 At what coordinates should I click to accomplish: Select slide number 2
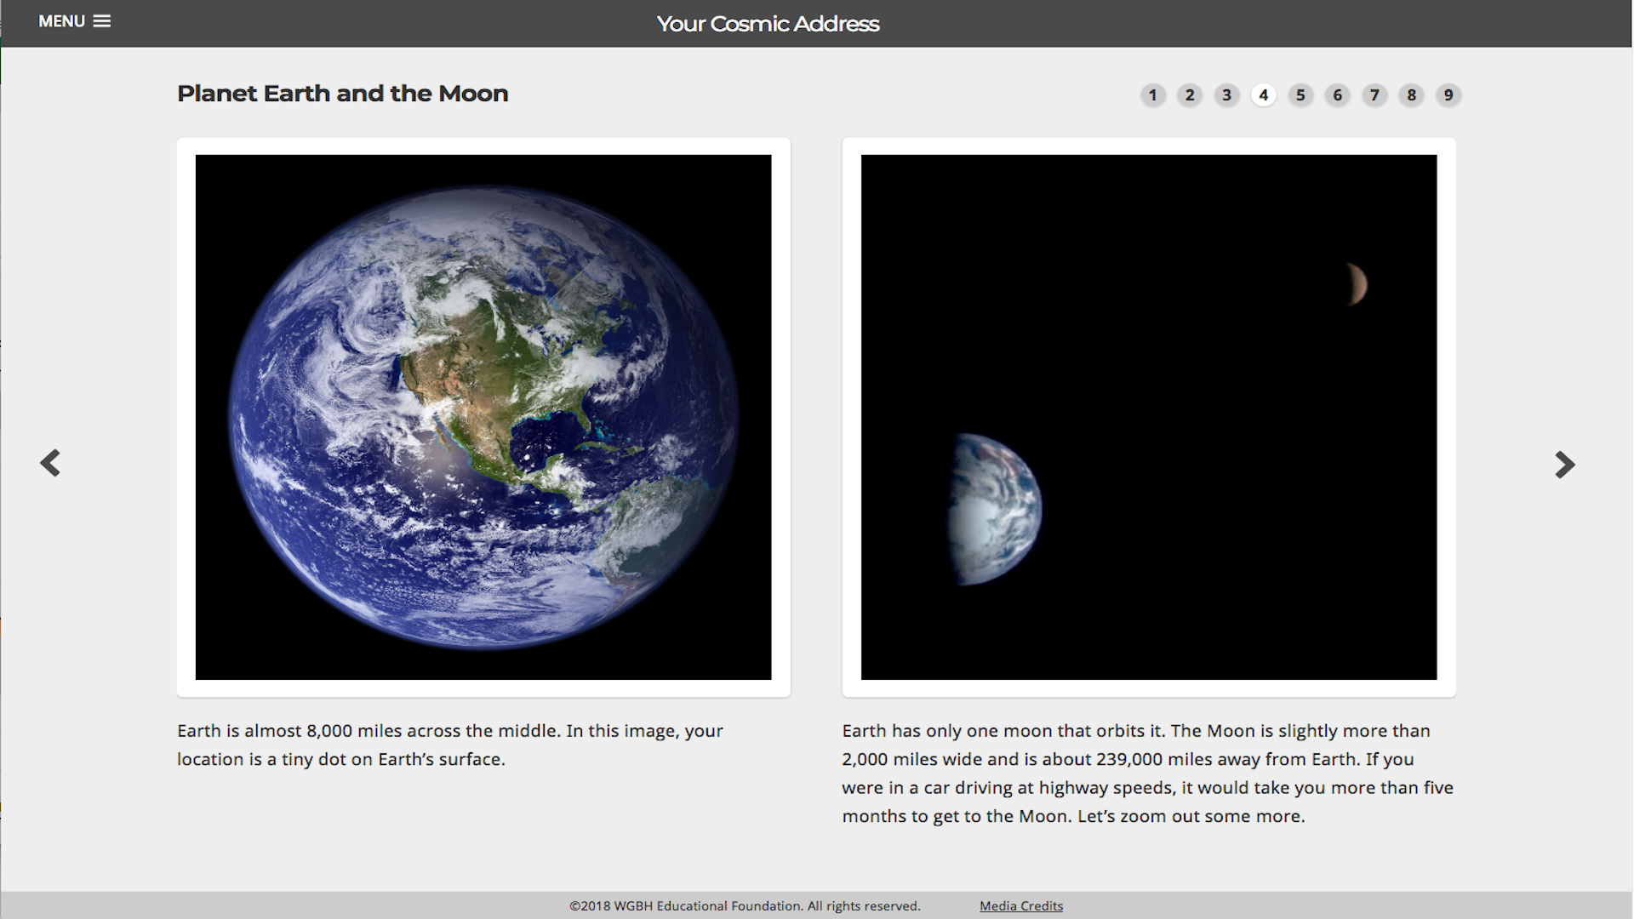[x=1190, y=95]
